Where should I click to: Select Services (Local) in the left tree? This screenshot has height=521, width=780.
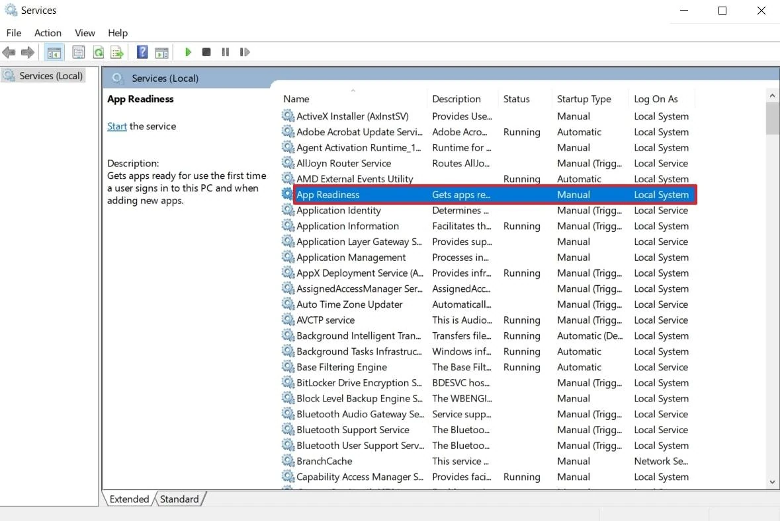(x=50, y=76)
